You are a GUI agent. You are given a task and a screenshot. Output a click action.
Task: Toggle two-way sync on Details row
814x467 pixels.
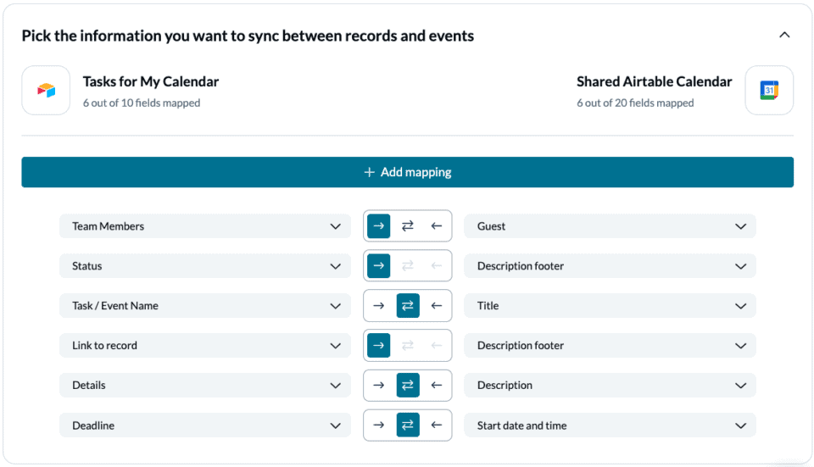coord(408,385)
